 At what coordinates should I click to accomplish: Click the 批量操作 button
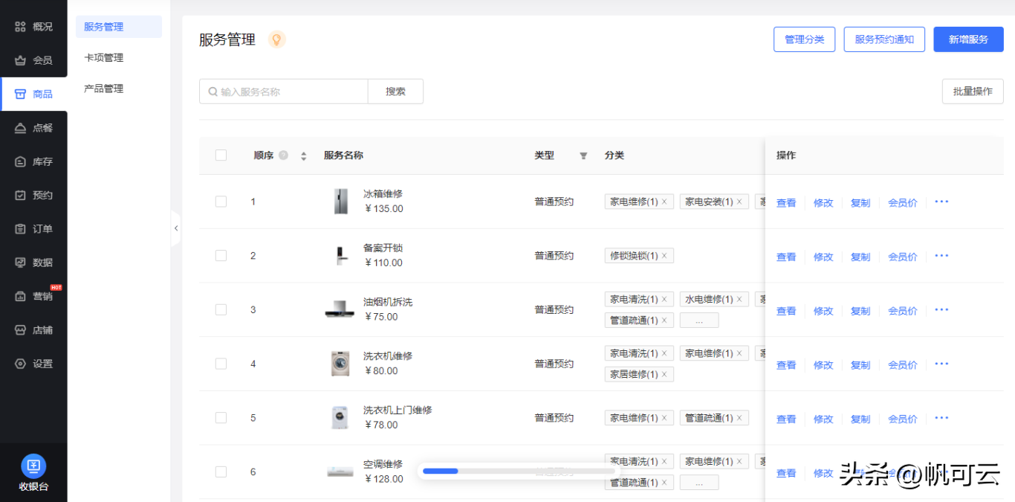[x=973, y=91]
